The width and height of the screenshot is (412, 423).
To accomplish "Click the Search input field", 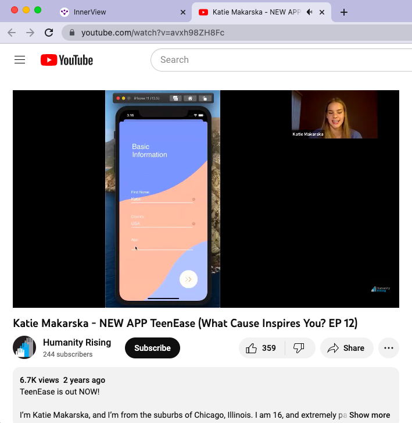I will 280,60.
